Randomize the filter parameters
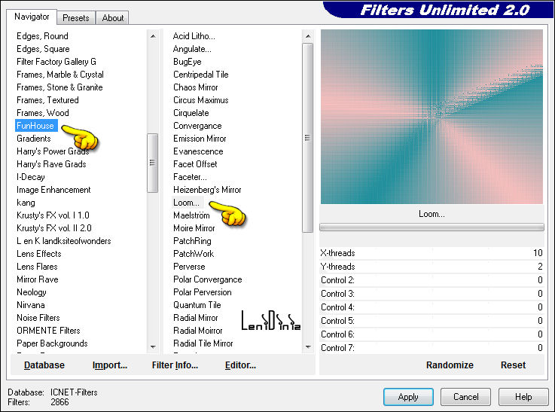The height and width of the screenshot is (412, 555). pos(450,365)
